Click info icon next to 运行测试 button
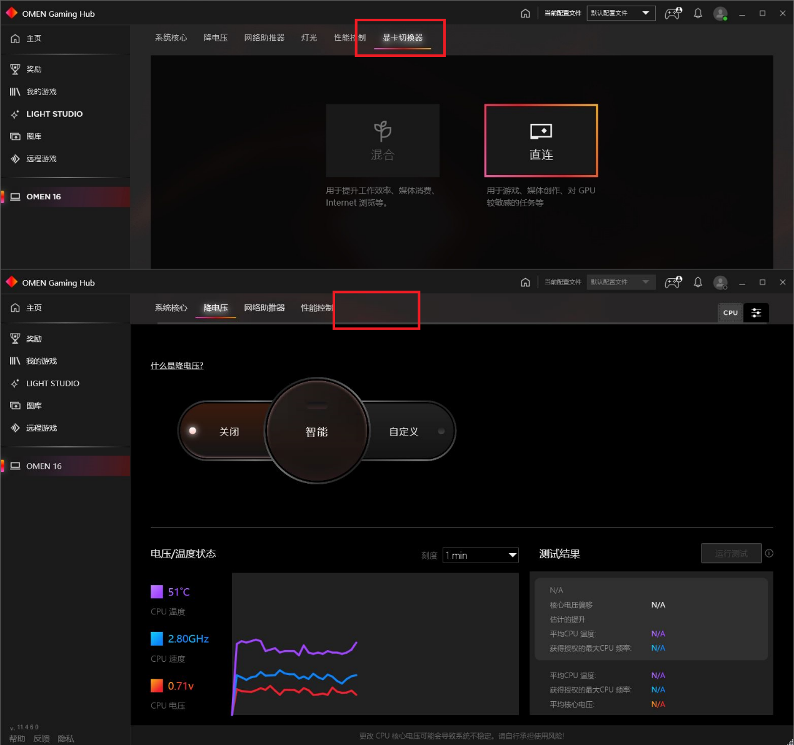Screen dimensions: 794x745 [x=769, y=553]
